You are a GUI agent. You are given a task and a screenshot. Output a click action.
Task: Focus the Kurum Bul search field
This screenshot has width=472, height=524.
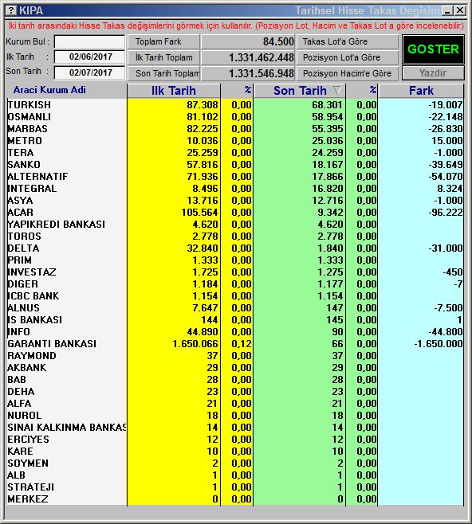[89, 41]
